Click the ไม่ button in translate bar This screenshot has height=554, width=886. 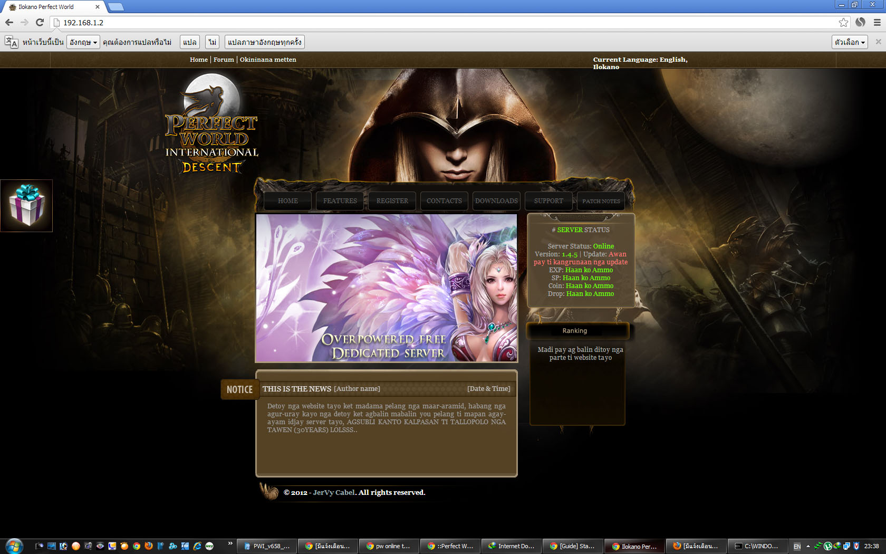click(x=213, y=42)
